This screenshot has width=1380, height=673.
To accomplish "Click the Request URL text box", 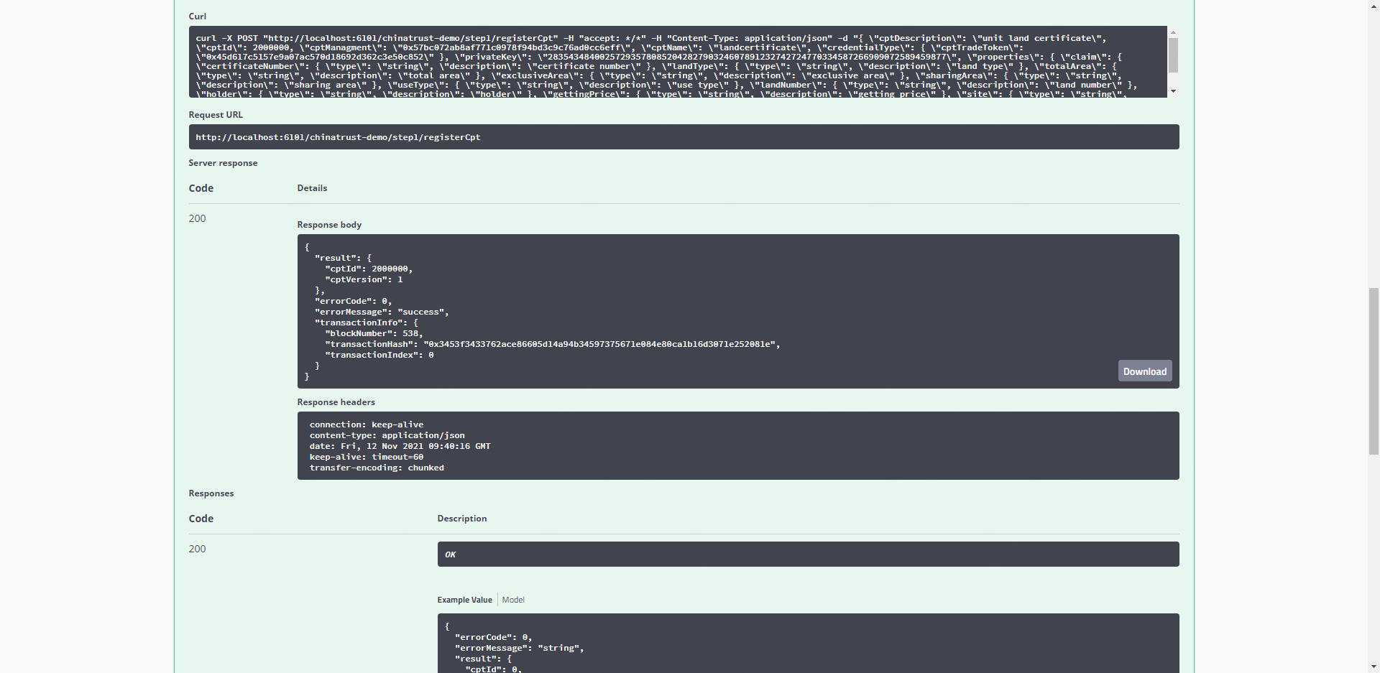I will pos(684,137).
